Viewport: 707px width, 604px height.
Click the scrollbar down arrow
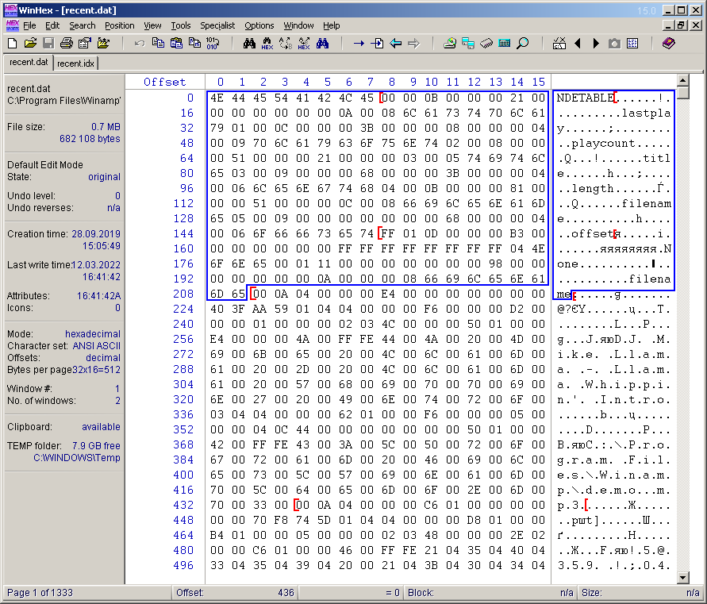pos(683,577)
